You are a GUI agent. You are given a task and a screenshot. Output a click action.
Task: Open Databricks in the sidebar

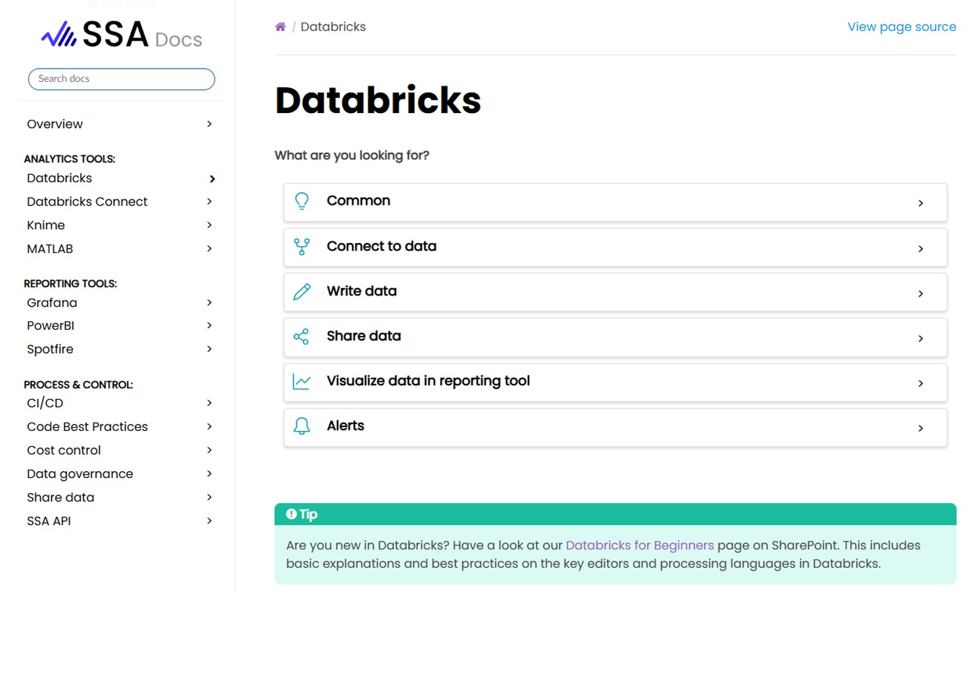(60, 178)
